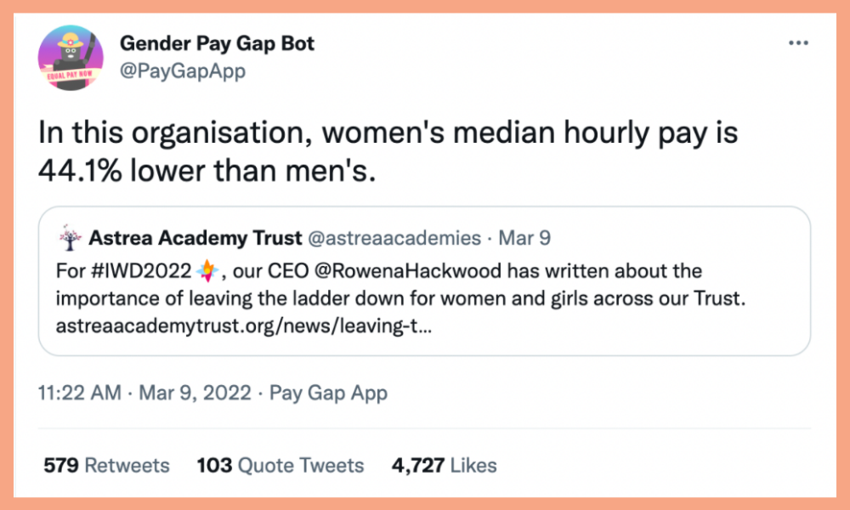Viewport: 850px width, 510px height.
Task: Open the quoted tweet card body text
Action: coord(400,298)
